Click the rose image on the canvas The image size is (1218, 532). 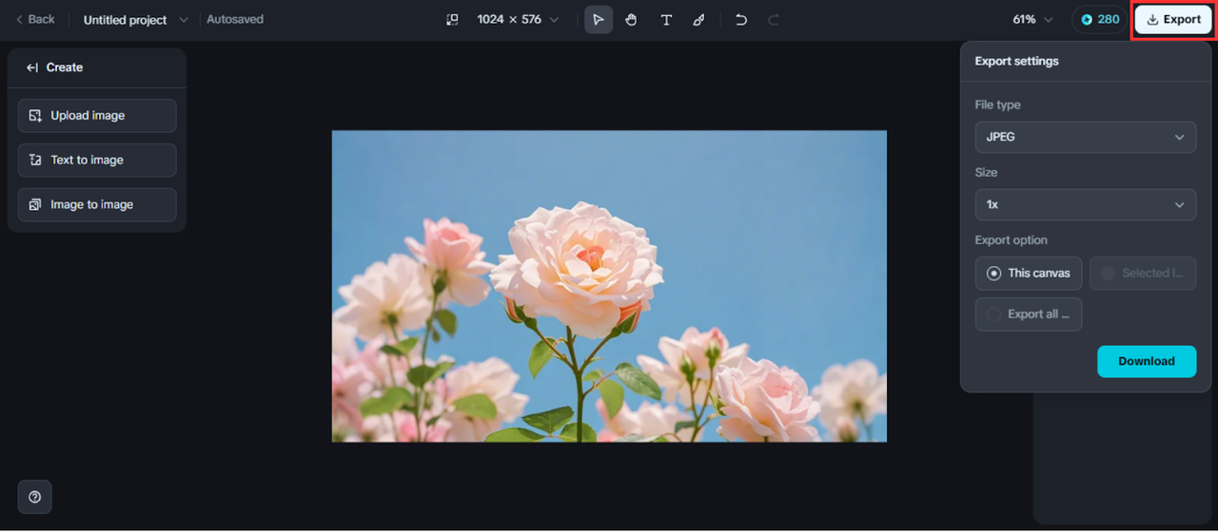click(609, 286)
